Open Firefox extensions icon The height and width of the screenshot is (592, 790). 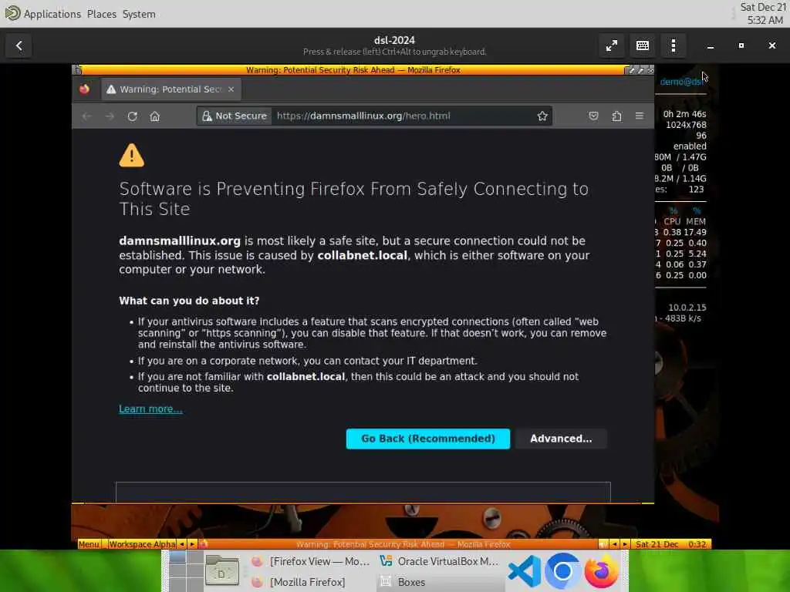click(616, 116)
